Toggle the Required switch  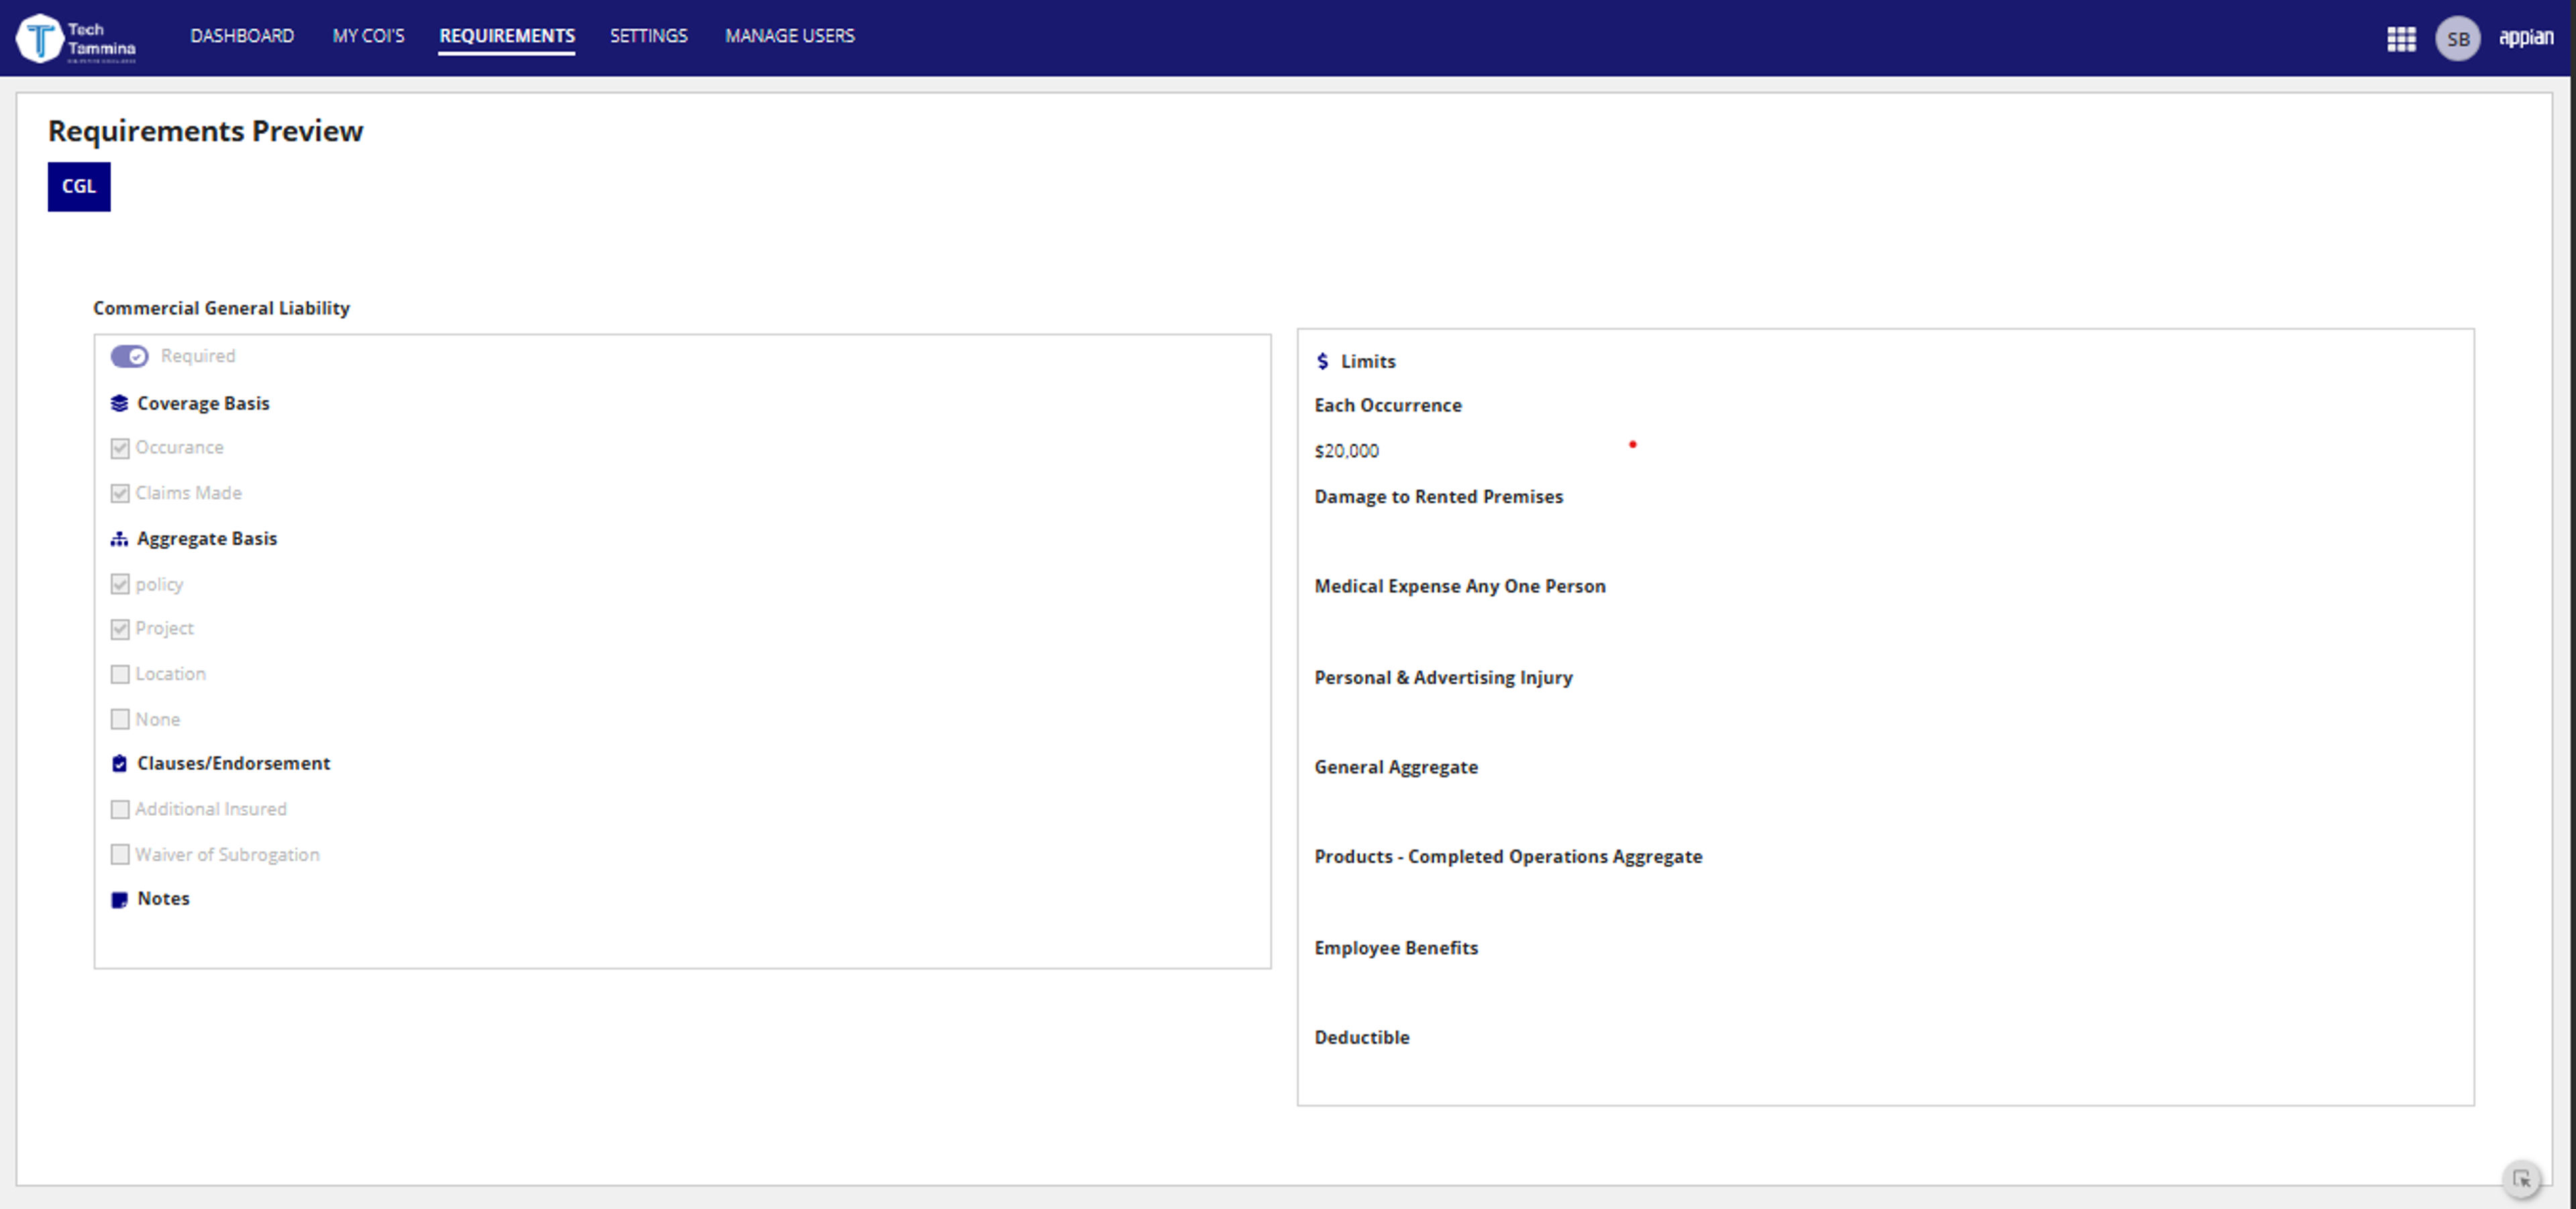(129, 356)
